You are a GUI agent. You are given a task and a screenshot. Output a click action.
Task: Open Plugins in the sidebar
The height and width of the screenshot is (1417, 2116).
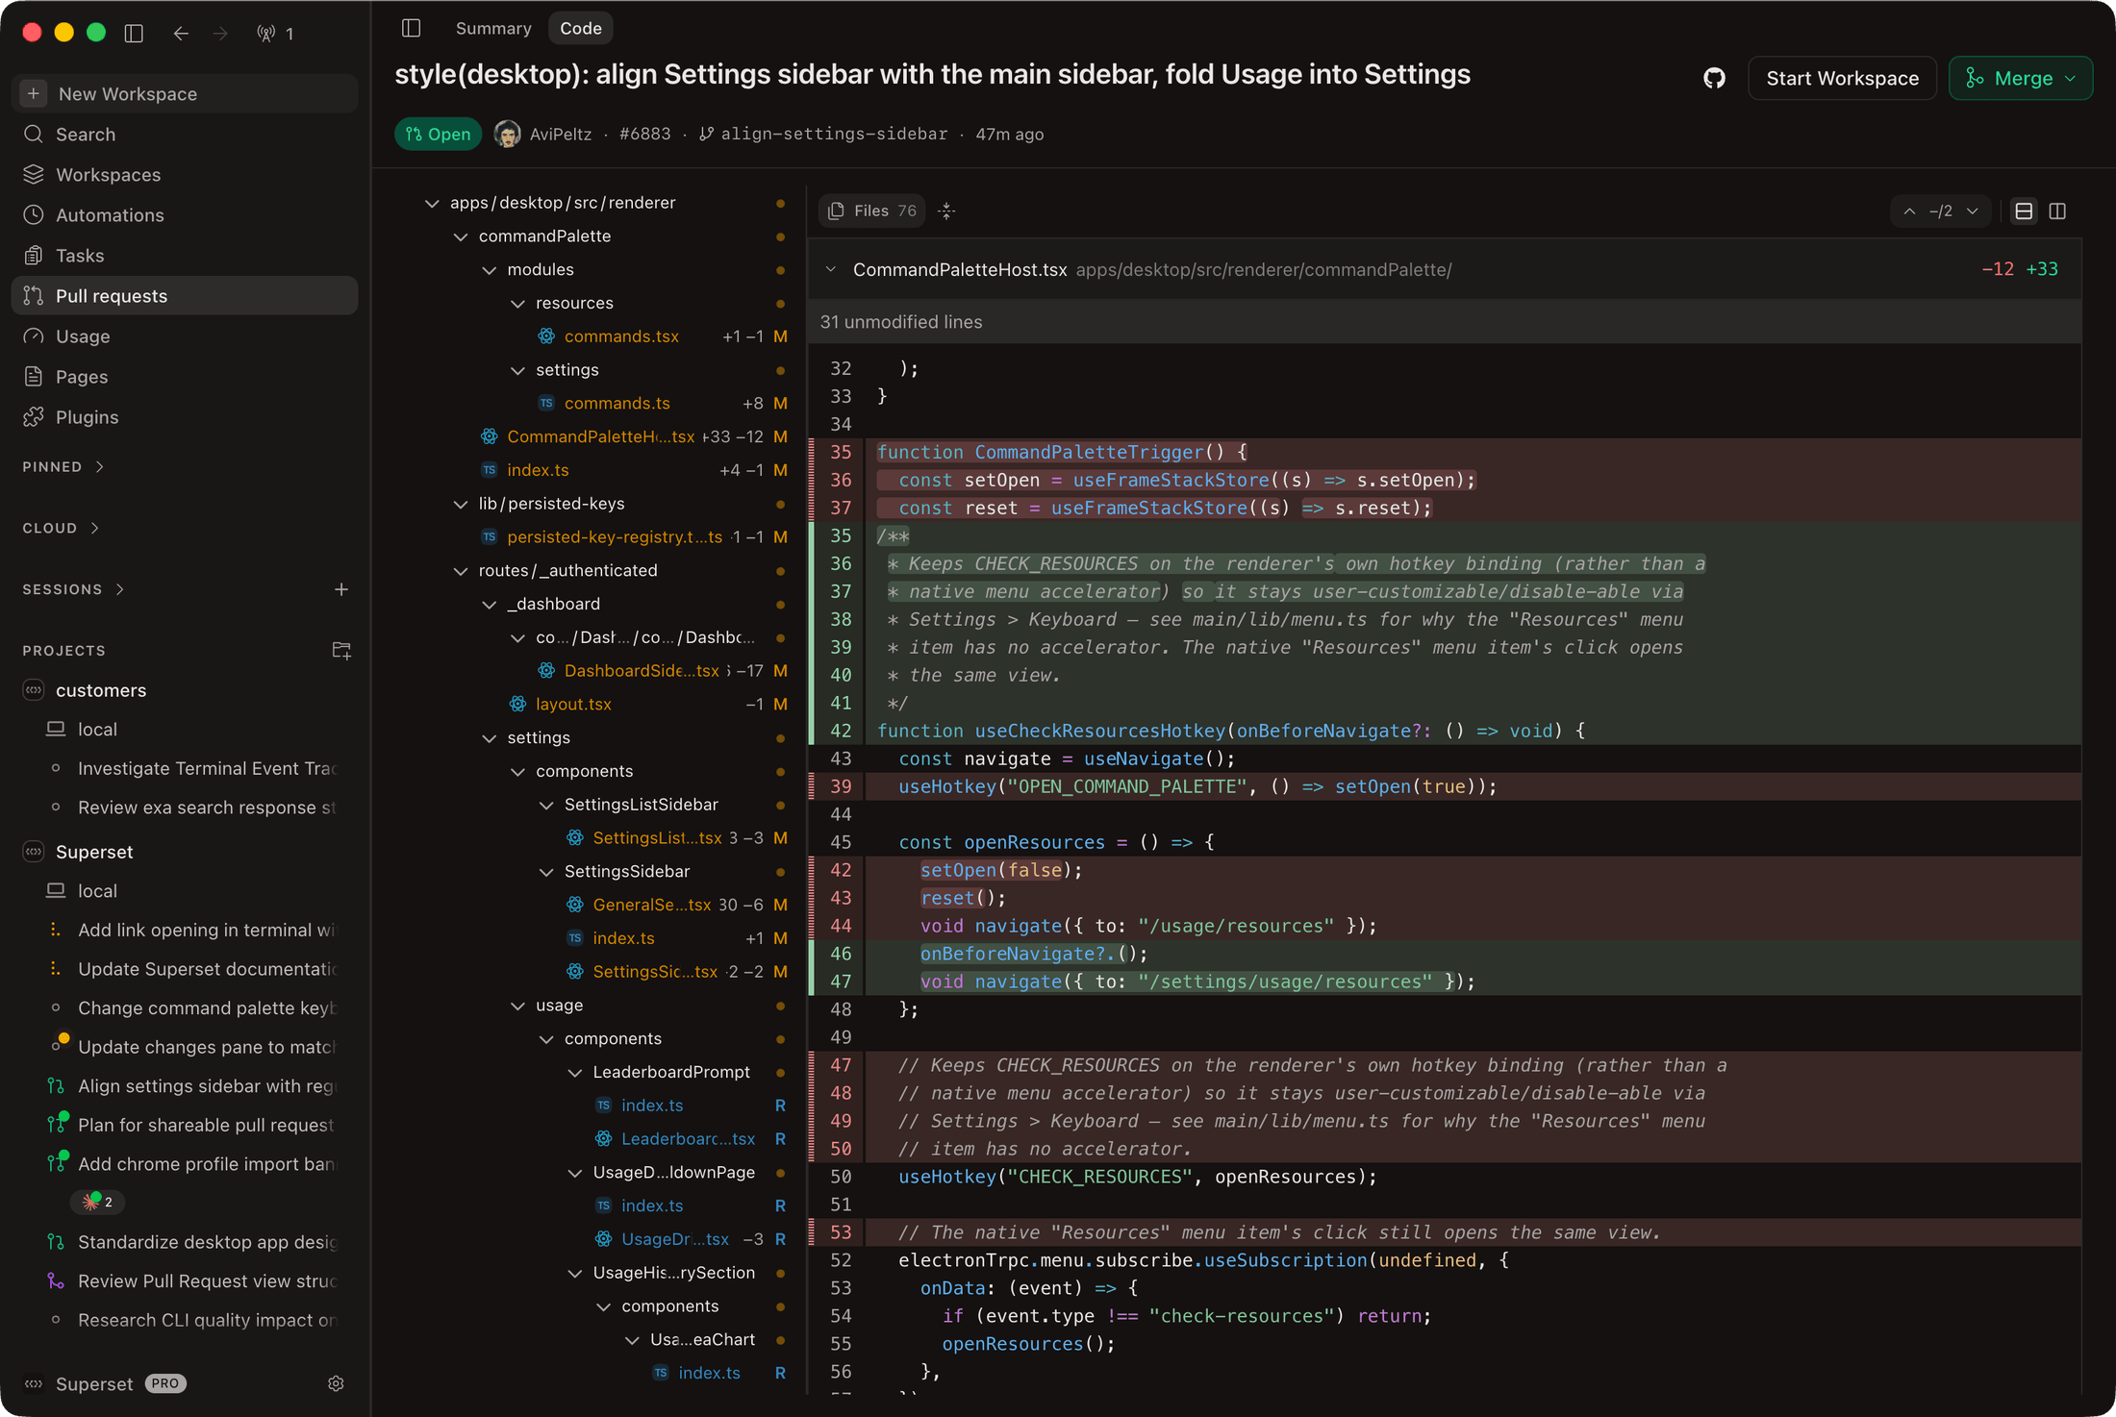pyautogui.click(x=184, y=417)
